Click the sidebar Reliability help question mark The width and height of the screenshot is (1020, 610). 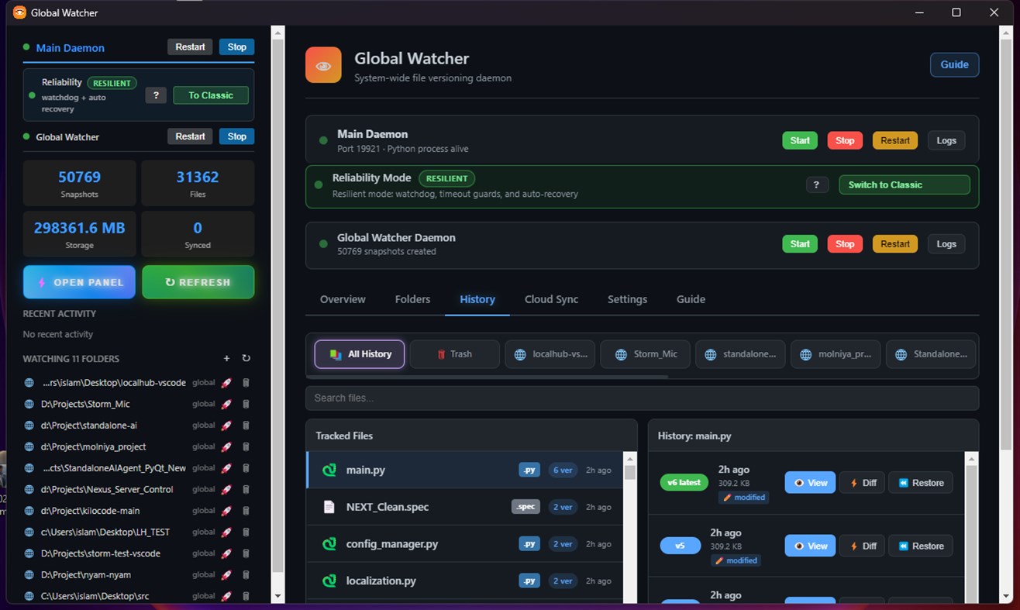(156, 95)
